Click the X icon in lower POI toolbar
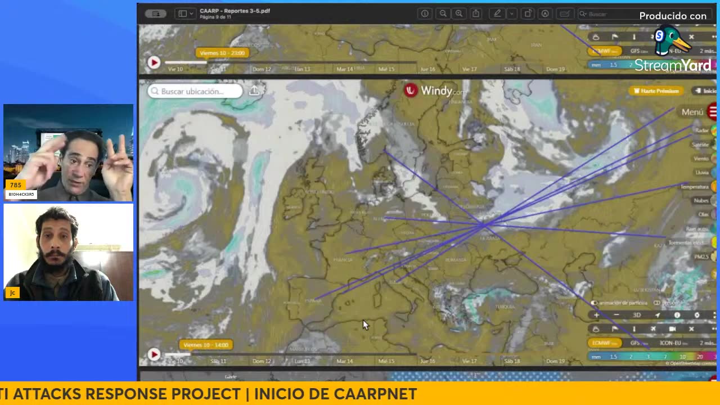720x405 pixels. coord(691,329)
